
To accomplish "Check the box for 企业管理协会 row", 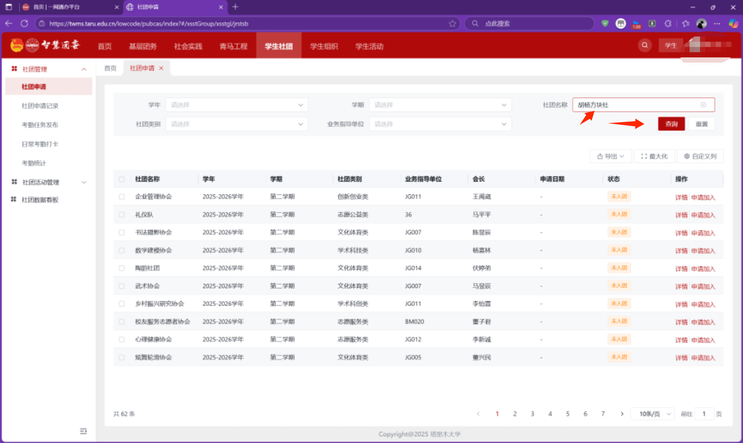I will (x=122, y=197).
